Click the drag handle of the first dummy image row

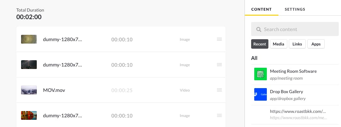pos(219,39)
